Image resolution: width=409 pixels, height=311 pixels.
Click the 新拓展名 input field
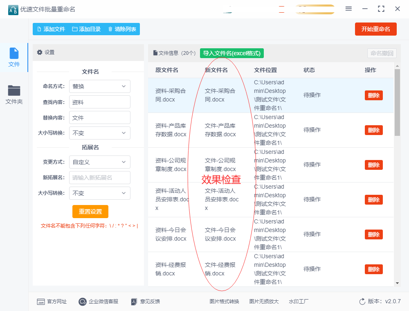(100, 178)
